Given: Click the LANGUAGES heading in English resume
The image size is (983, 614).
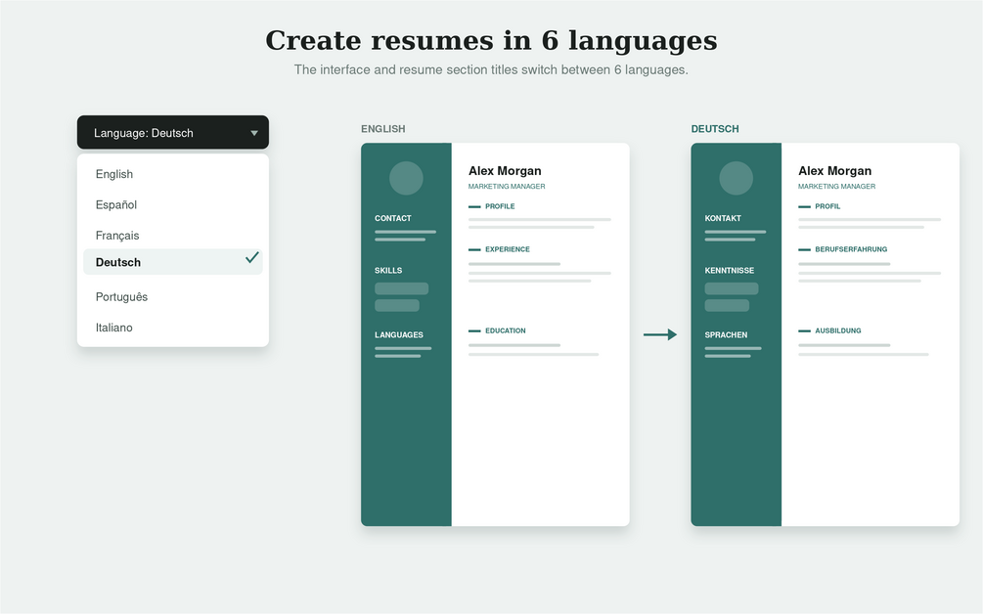Looking at the screenshot, I should pos(399,334).
